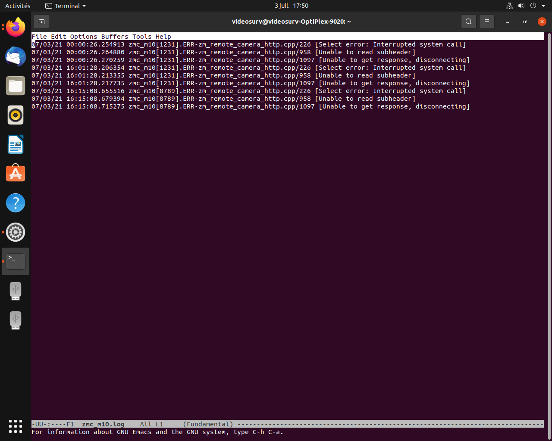Launch Thunderbird mail from the dock
The image size is (552, 441).
tap(16, 56)
